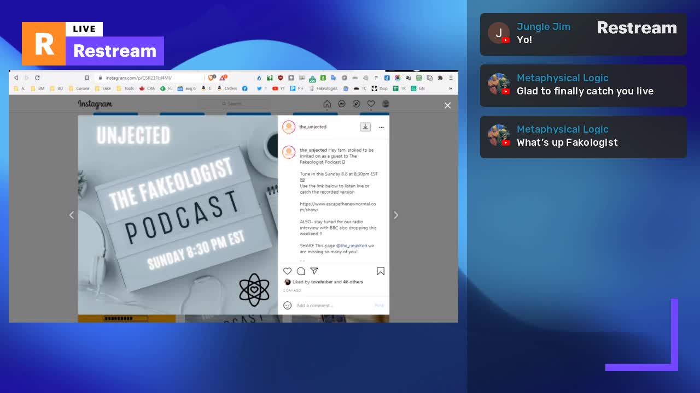This screenshot has height=393, width=700.
Task: Open the_unjected header avatar
Action: (289, 127)
